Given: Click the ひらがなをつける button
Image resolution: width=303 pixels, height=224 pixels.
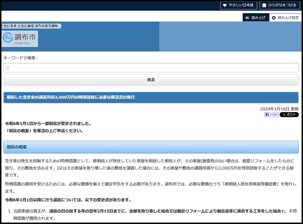Looking at the screenshot, I should point(280,5).
